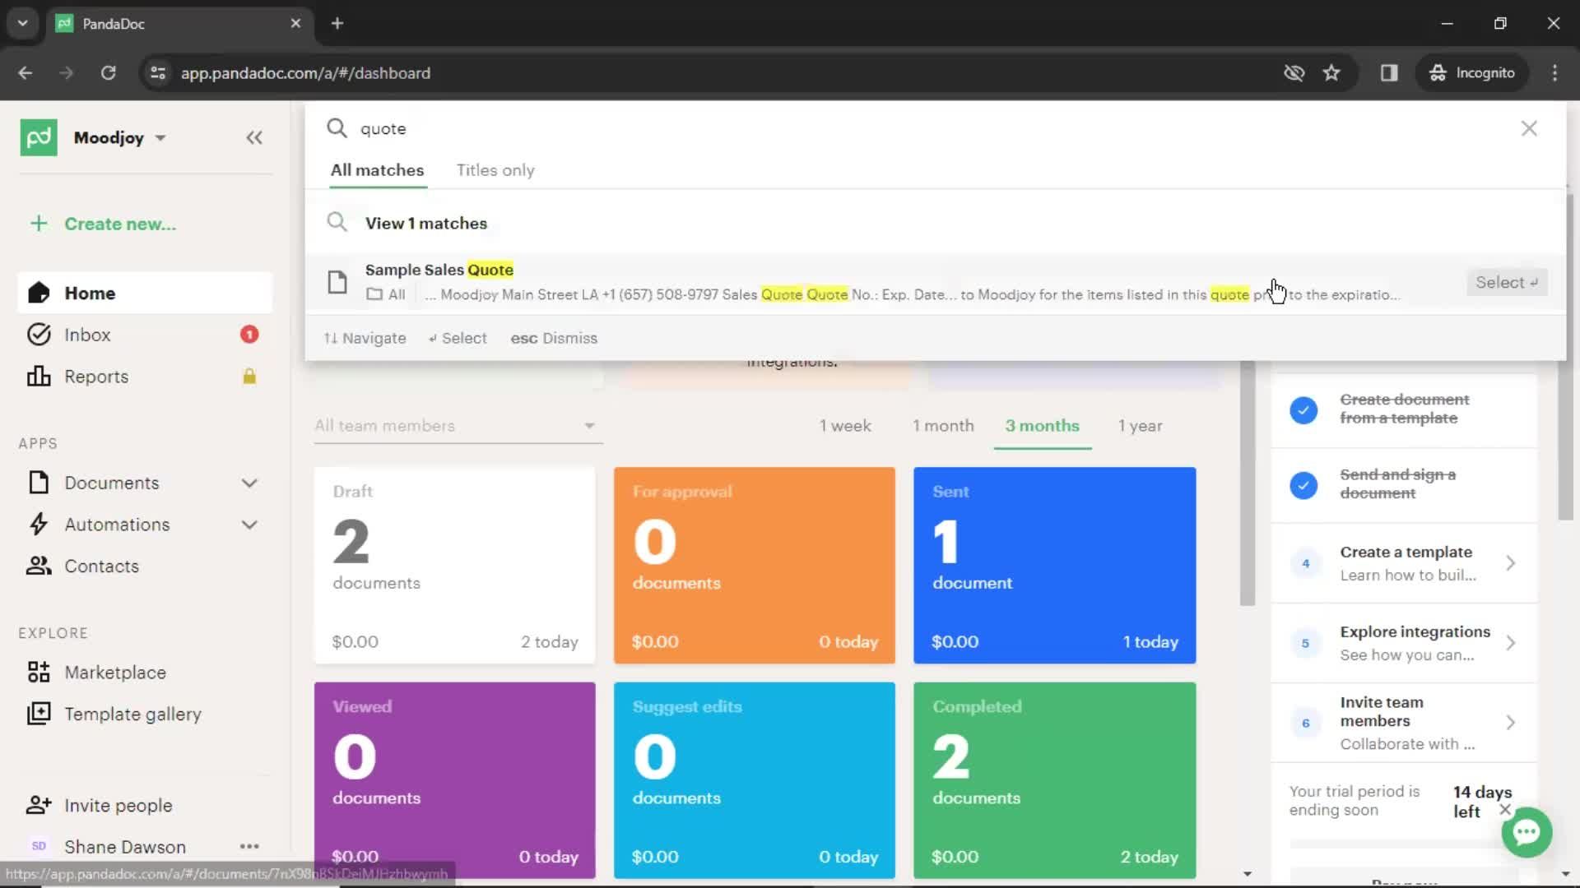The image size is (1580, 888).
Task: Close the search panel with X
Action: (x=1529, y=128)
